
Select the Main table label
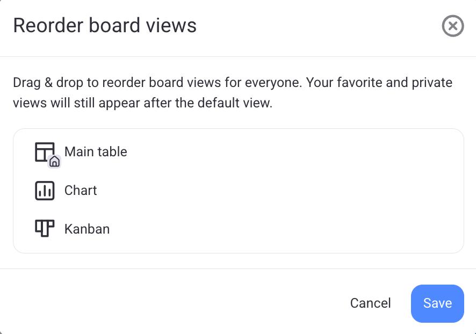96,152
